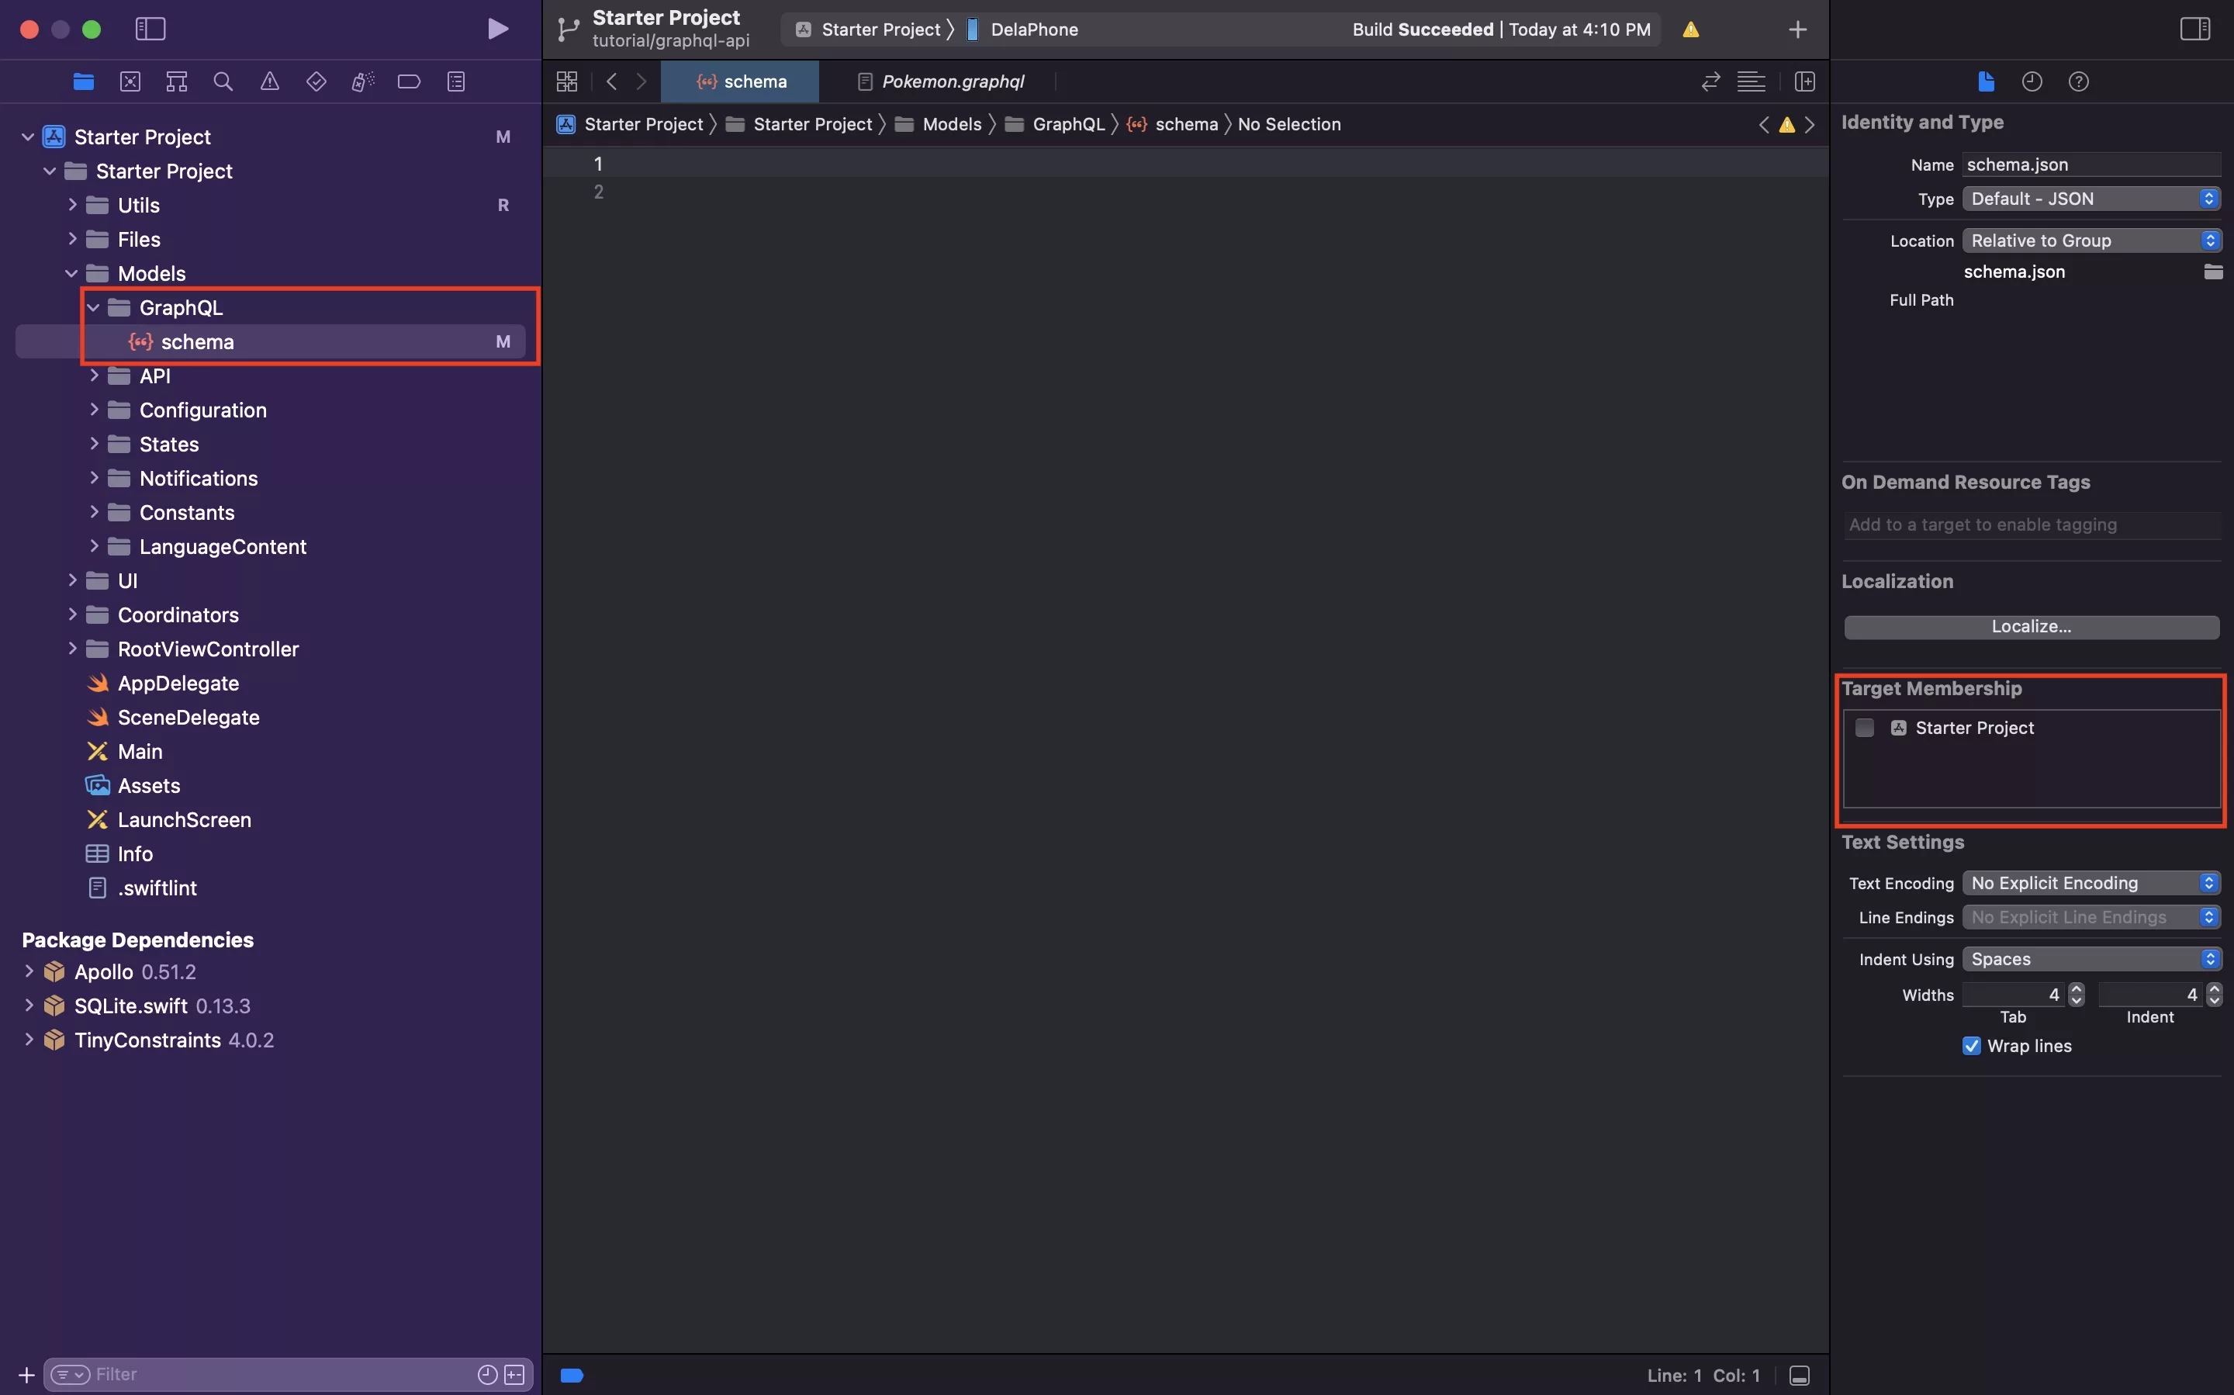
Task: Click the Localize button
Action: pyautogui.click(x=2031, y=626)
